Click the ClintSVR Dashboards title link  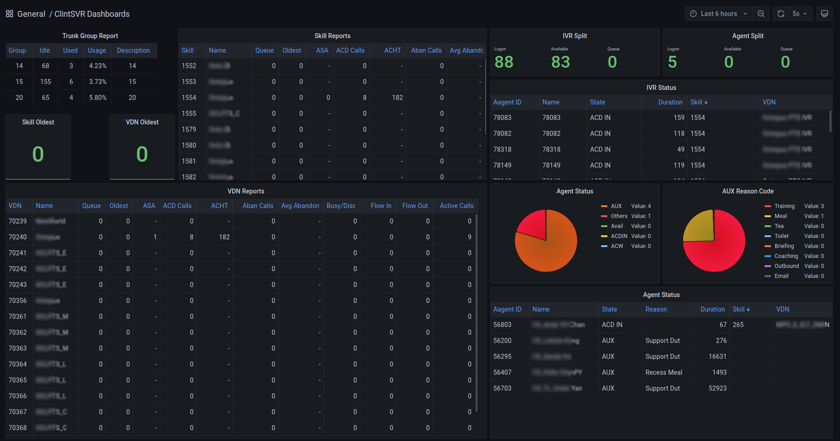pos(92,14)
